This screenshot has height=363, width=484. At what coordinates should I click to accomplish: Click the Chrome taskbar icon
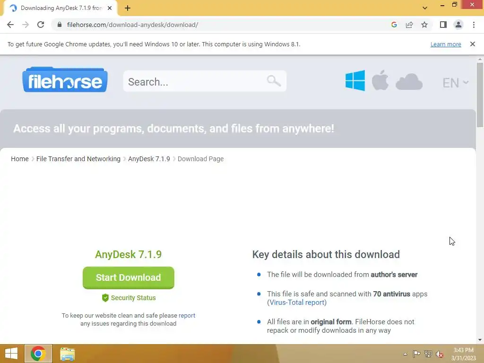pos(38,354)
